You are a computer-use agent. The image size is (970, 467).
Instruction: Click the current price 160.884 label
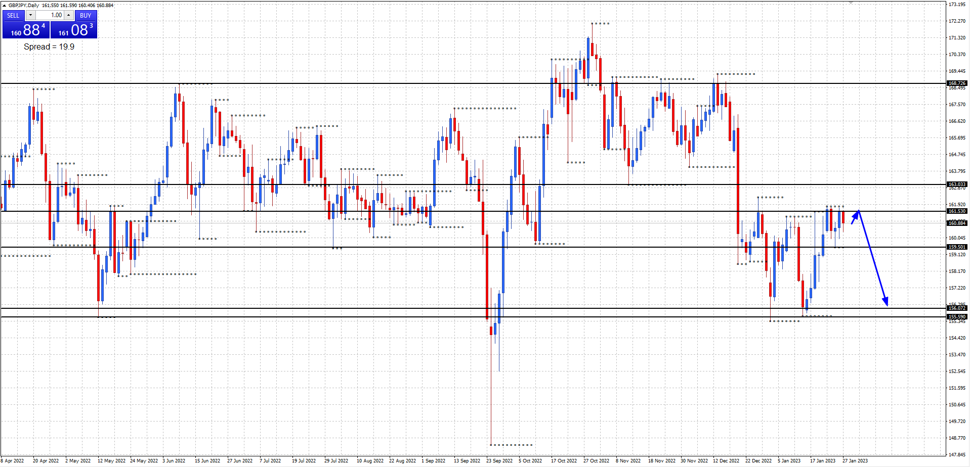(x=956, y=223)
